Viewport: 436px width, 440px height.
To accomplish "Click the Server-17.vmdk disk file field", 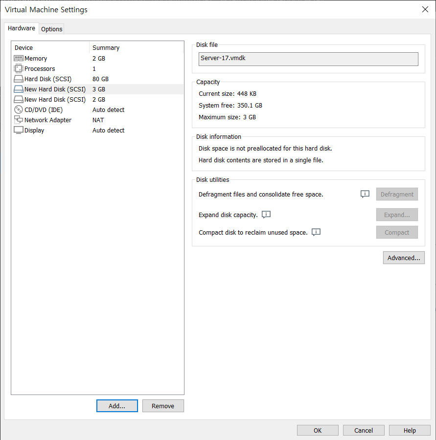I will tap(308, 59).
